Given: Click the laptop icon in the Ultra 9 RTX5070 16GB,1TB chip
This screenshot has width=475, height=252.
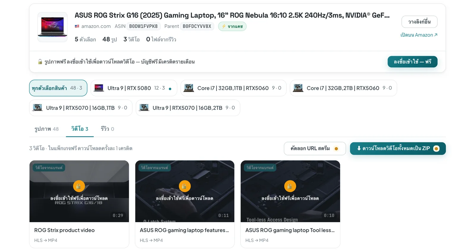Looking at the screenshot, I should (x=37, y=107).
